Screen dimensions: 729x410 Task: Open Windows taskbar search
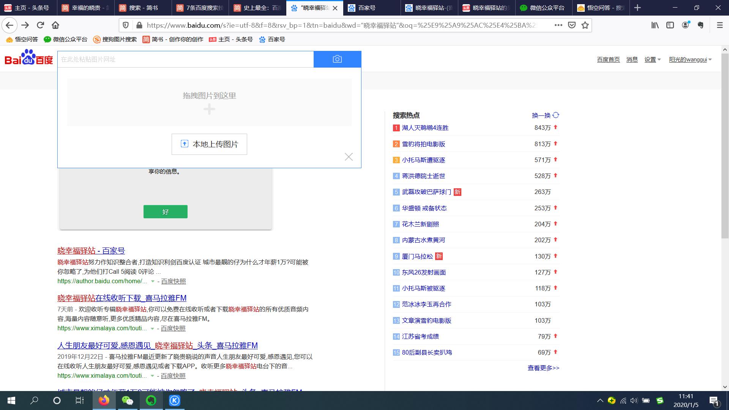pos(34,401)
